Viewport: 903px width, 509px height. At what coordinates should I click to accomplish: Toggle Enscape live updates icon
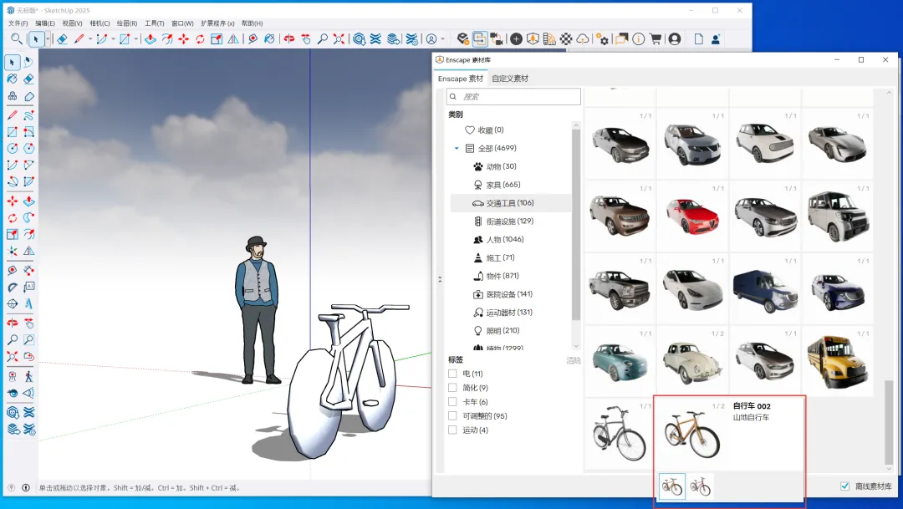[x=480, y=38]
